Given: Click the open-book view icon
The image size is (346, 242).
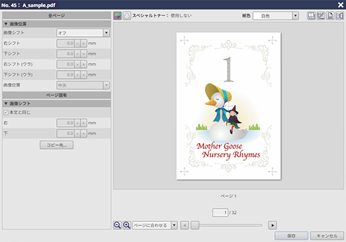Looking at the screenshot, I should point(311,16).
